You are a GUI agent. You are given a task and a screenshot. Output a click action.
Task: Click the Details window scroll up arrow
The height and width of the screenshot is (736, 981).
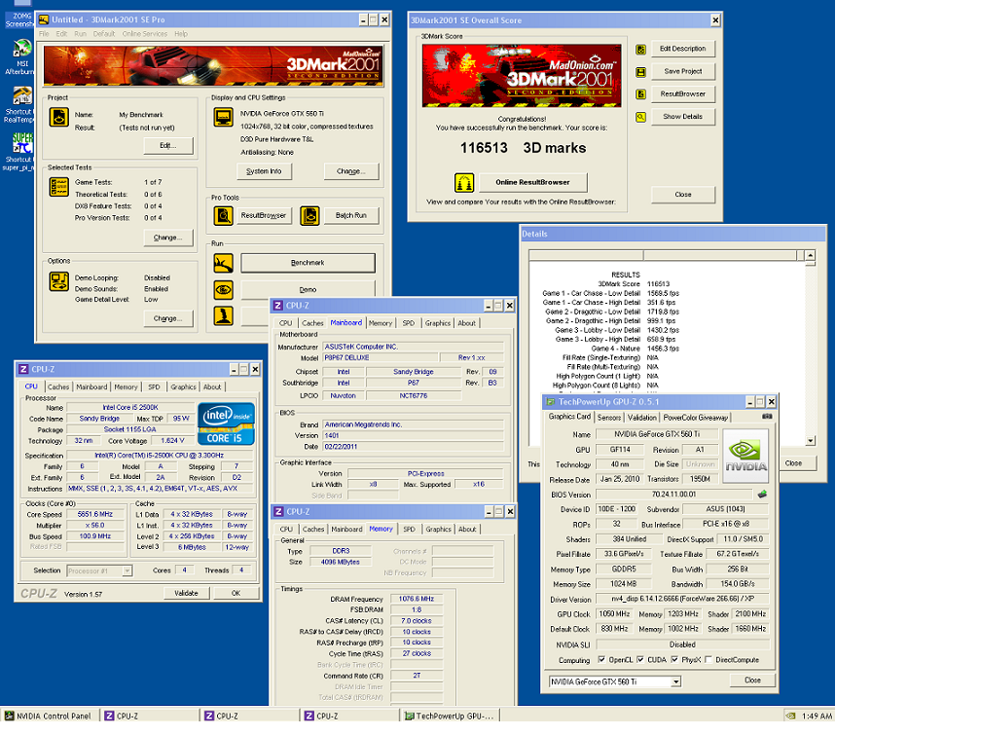point(810,255)
